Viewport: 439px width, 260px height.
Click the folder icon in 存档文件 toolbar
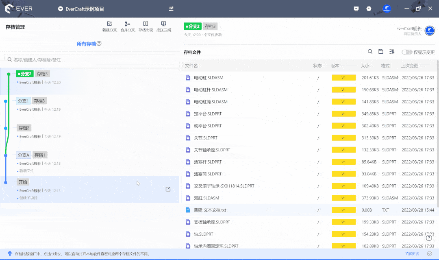coord(381,52)
